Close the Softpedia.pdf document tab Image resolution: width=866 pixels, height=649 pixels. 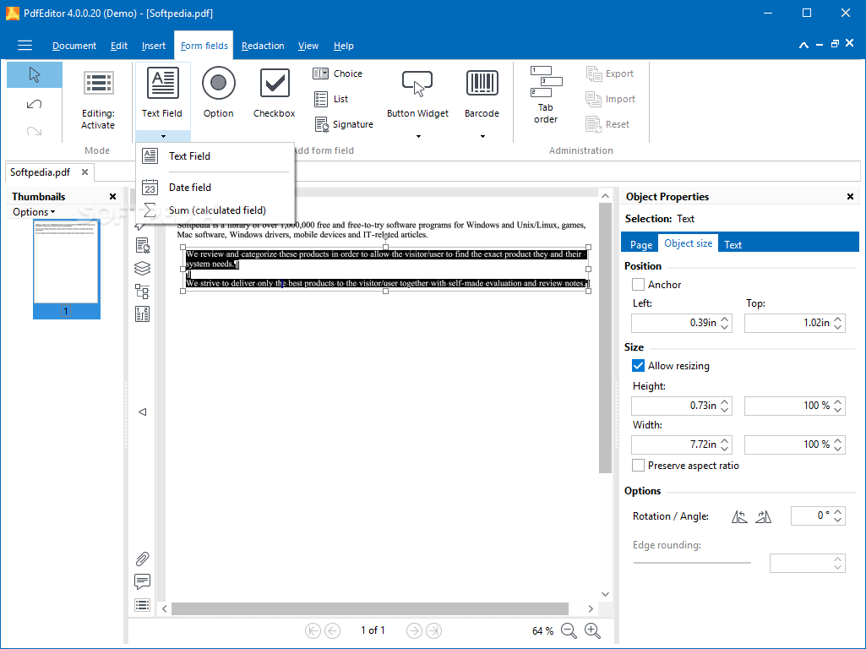84,172
